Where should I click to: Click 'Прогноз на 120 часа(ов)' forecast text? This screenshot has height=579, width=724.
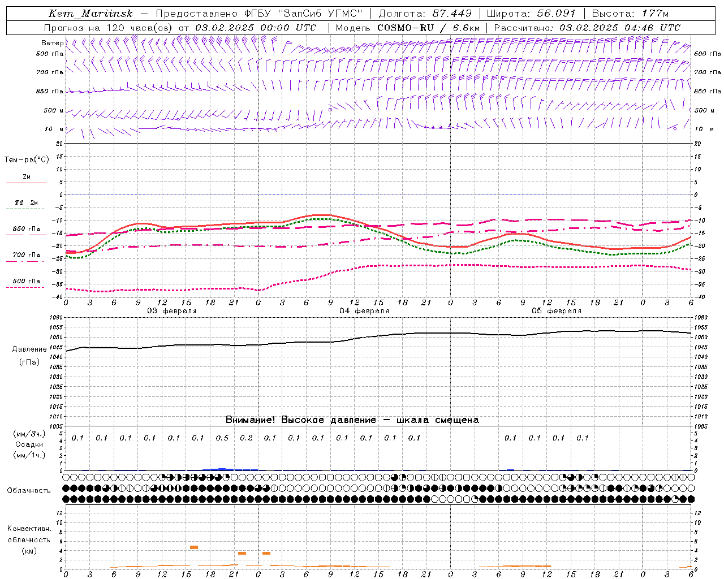click(x=109, y=28)
